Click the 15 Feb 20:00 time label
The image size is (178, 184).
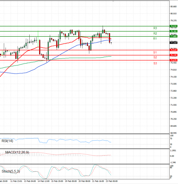click(57, 181)
